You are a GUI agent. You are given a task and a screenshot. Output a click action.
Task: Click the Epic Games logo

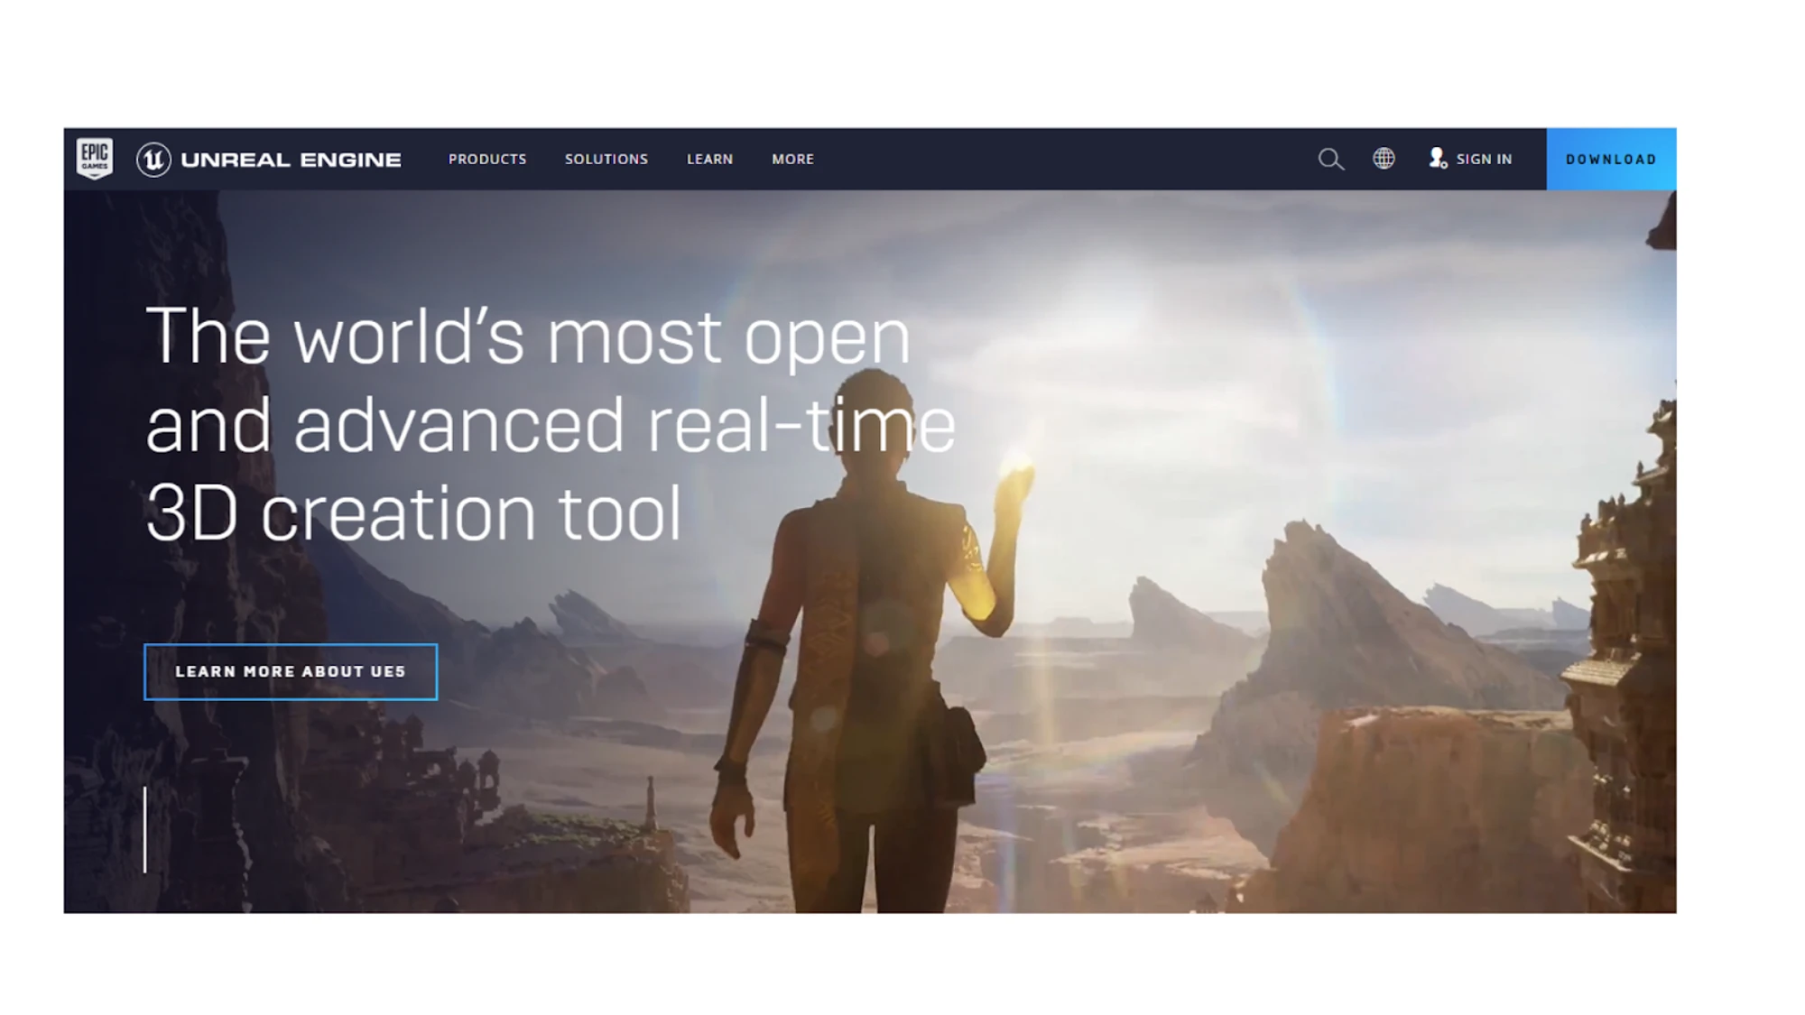[x=95, y=159]
